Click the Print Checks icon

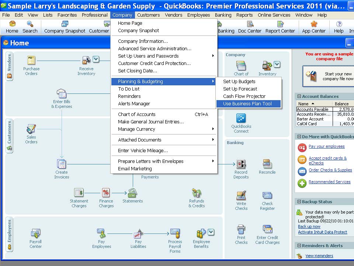pos(241,229)
